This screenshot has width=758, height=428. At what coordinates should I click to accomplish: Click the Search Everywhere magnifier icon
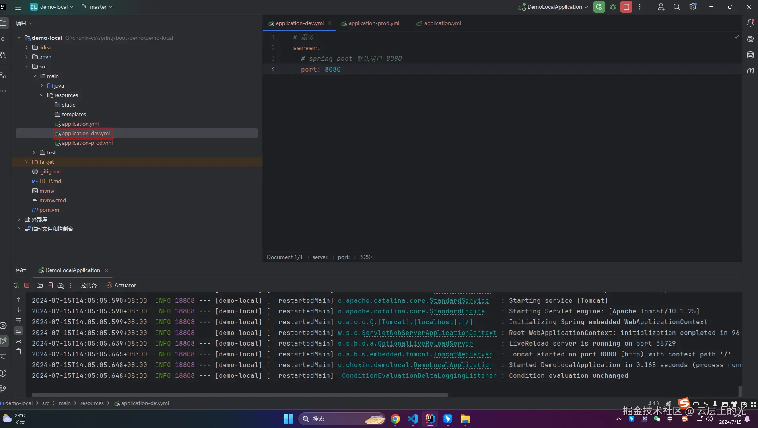pos(676,7)
